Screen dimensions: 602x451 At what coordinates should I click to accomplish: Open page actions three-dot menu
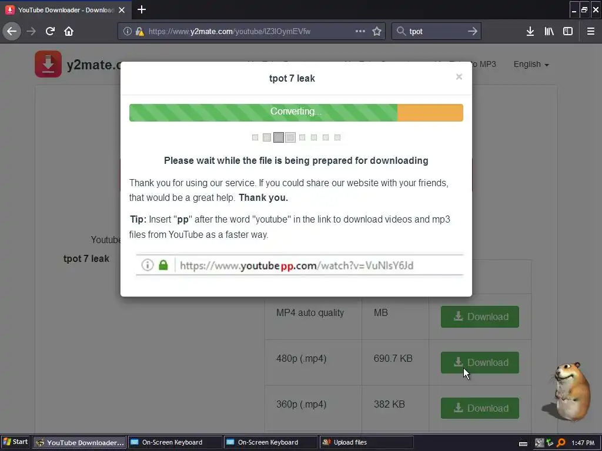click(x=360, y=31)
